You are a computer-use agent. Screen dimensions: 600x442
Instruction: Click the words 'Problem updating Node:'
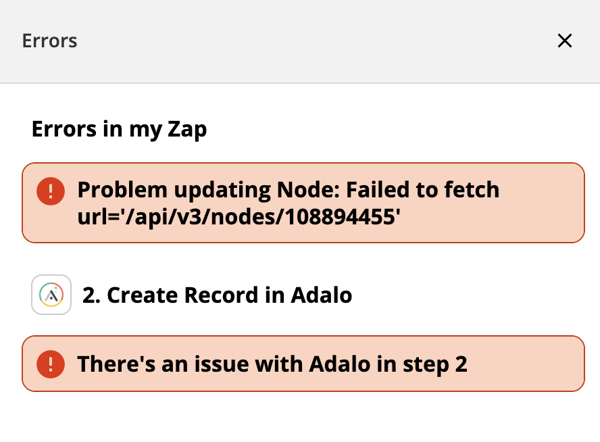[208, 190]
